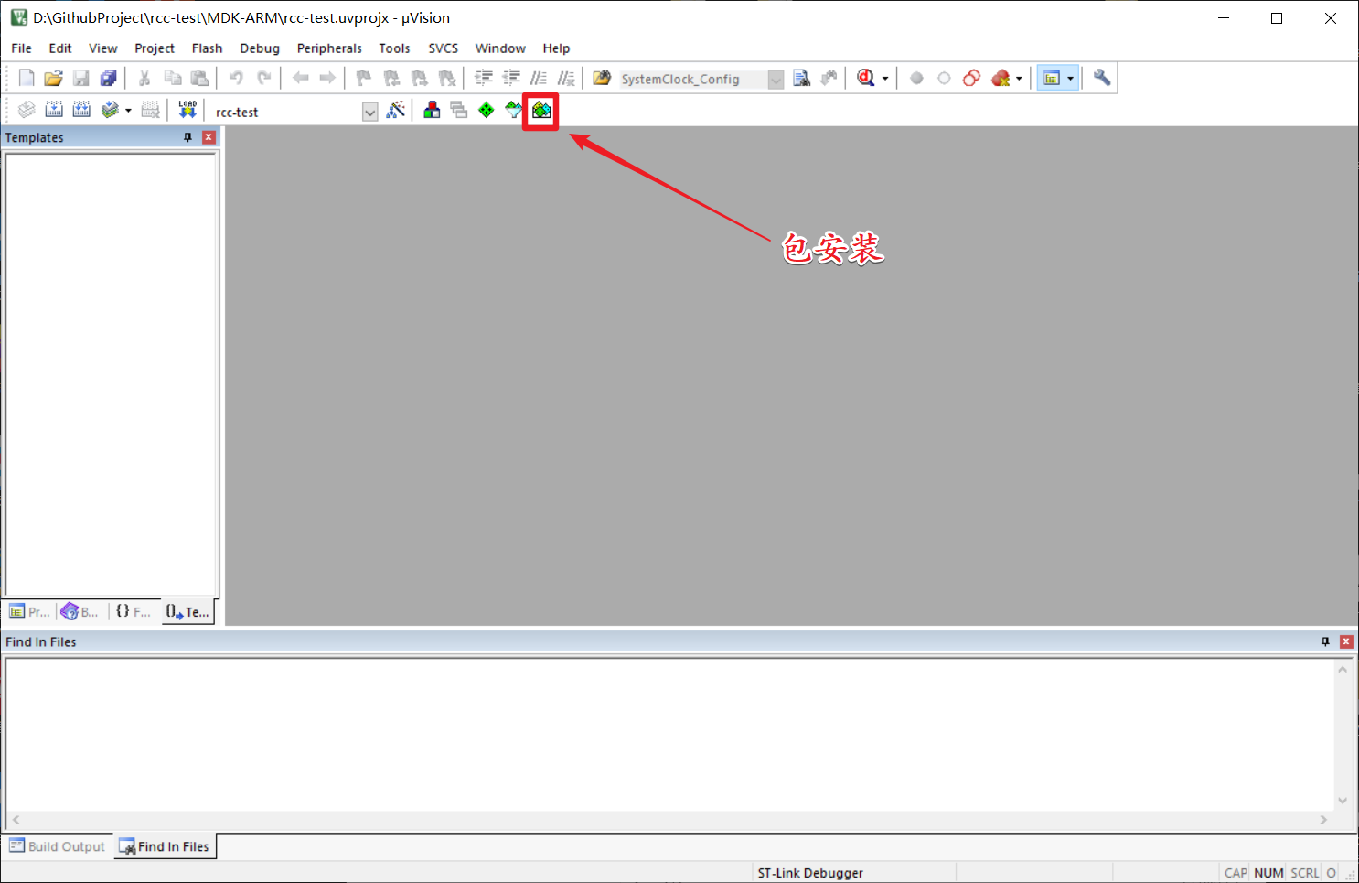Open the Flash menu
This screenshot has width=1359, height=883.
pos(207,48)
